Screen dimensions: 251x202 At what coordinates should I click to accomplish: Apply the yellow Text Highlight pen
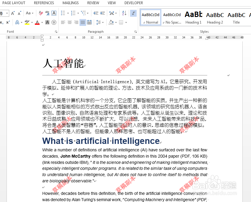[27, 22]
